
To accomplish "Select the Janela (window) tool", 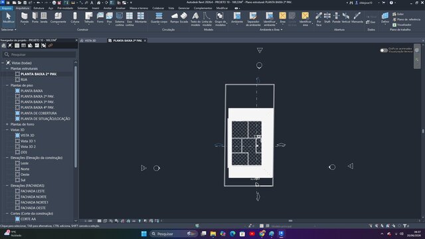I will coord(44,18).
